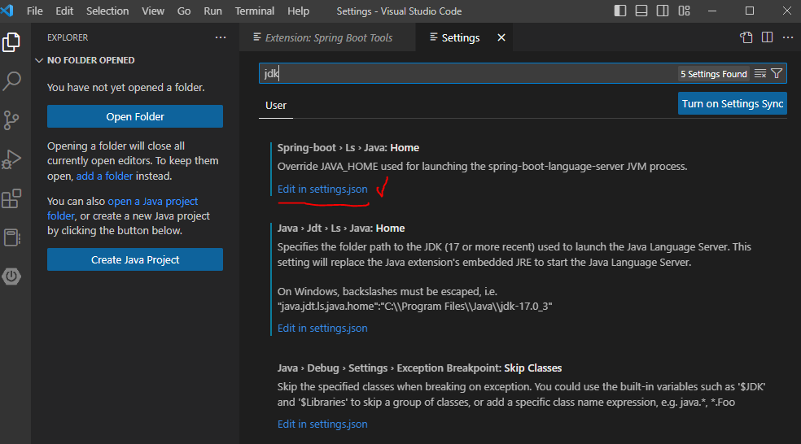Viewport: 801px width, 444px height.
Task: Edit Skip Classes setting in settings.json
Action: pyautogui.click(x=322, y=424)
